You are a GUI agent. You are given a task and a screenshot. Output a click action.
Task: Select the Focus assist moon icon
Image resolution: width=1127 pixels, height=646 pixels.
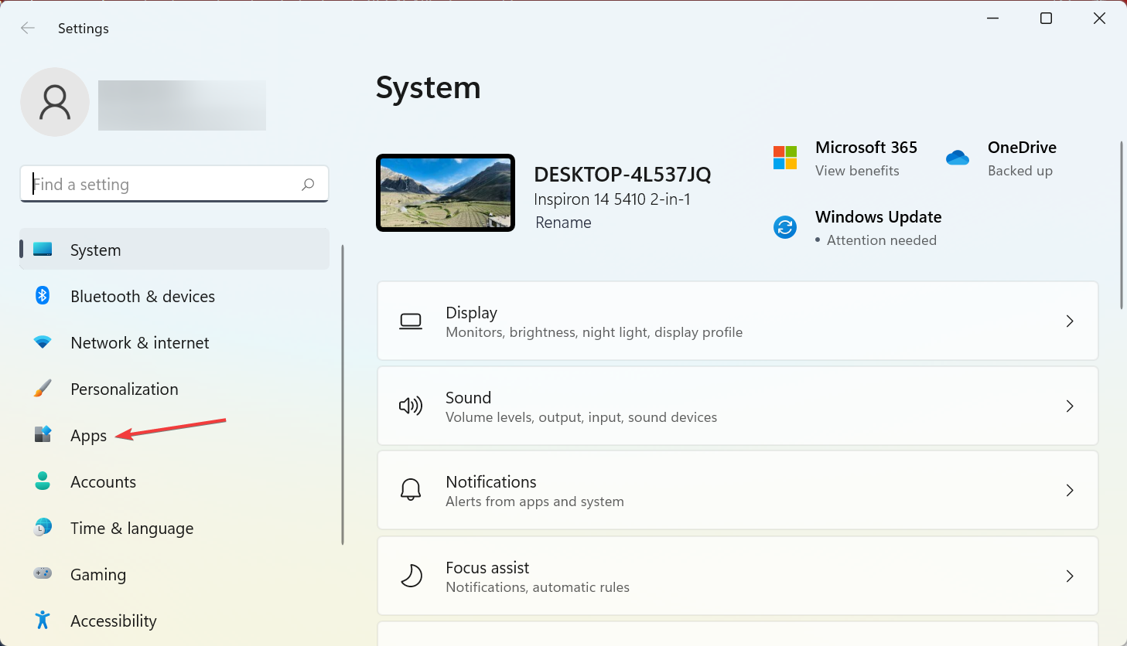411,575
